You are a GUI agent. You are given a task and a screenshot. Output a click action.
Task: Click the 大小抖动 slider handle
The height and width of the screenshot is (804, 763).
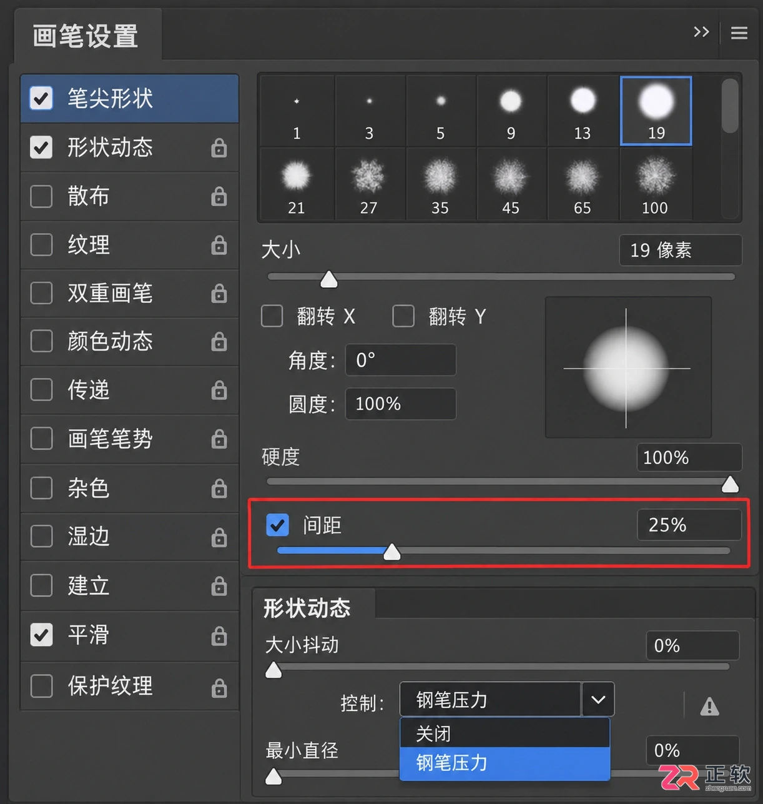tap(273, 670)
